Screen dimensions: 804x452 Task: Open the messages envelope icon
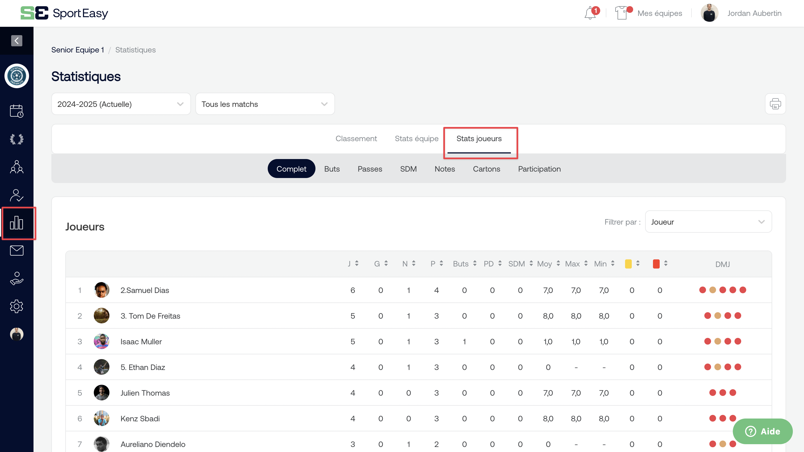[x=16, y=251]
